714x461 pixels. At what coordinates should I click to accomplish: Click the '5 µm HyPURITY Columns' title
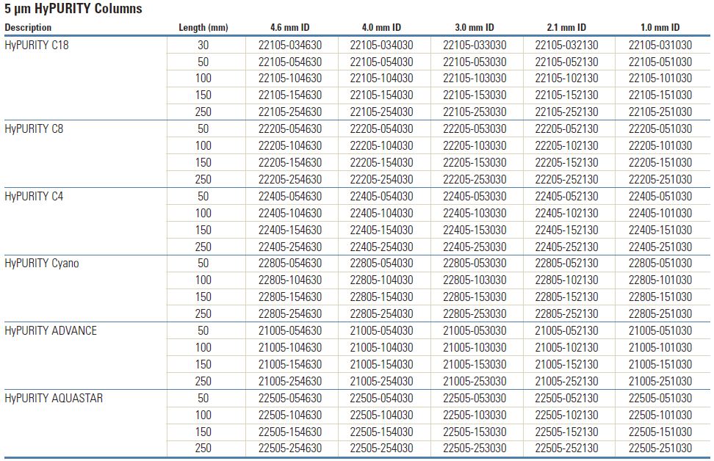coord(73,9)
